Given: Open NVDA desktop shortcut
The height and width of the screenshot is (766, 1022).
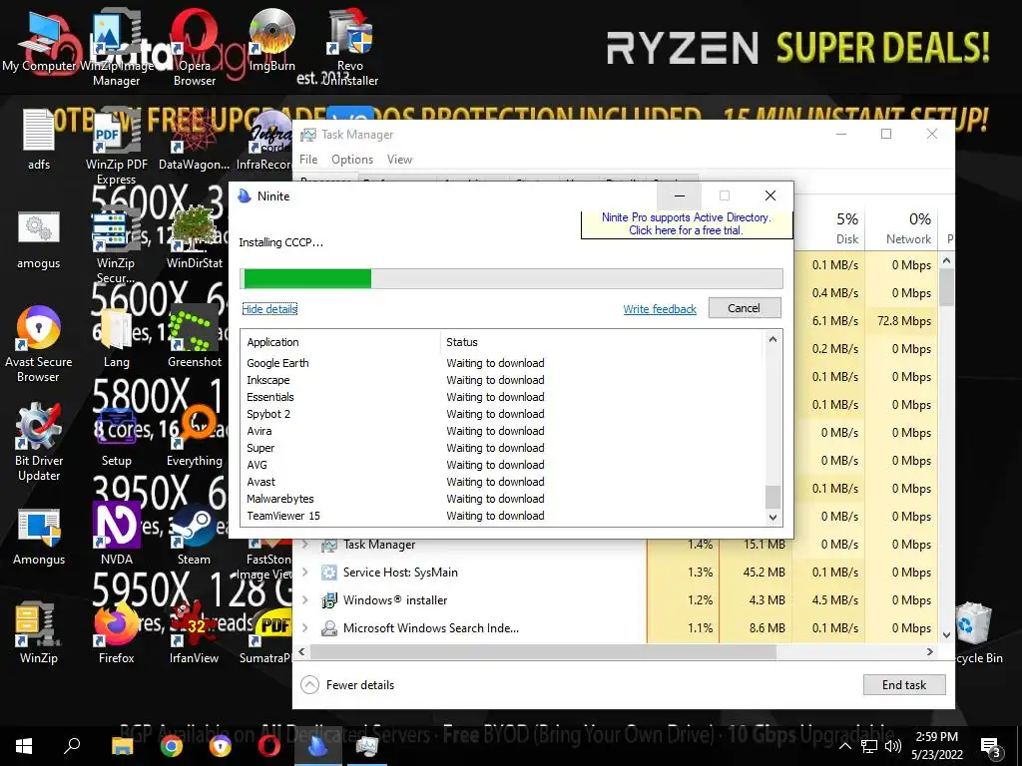Looking at the screenshot, I should [116, 535].
